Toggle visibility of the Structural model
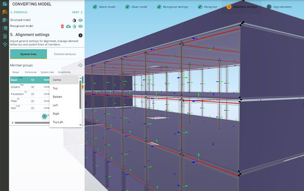The image size is (304, 191). pos(80,20)
